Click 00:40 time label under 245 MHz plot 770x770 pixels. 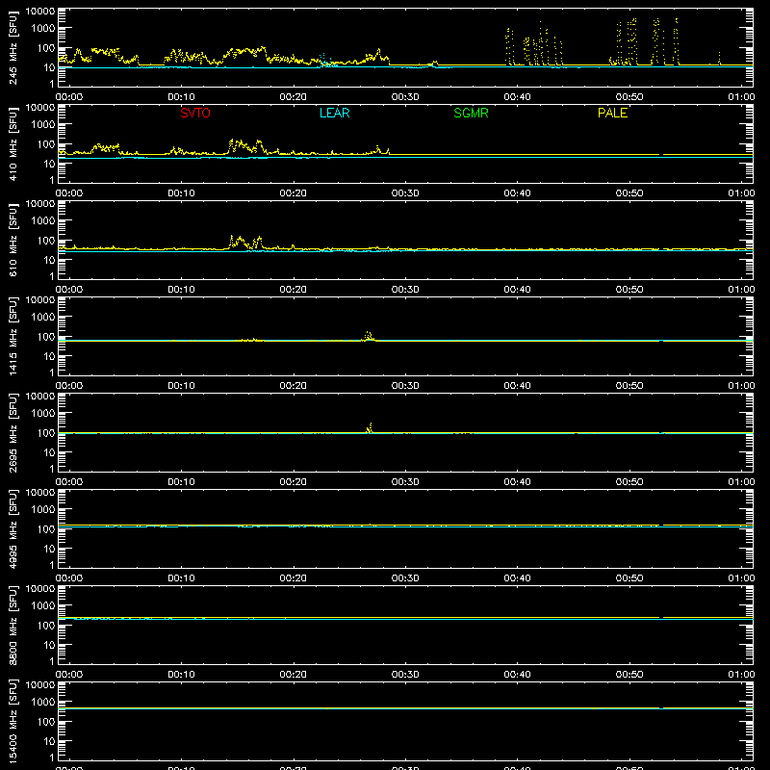(x=517, y=97)
